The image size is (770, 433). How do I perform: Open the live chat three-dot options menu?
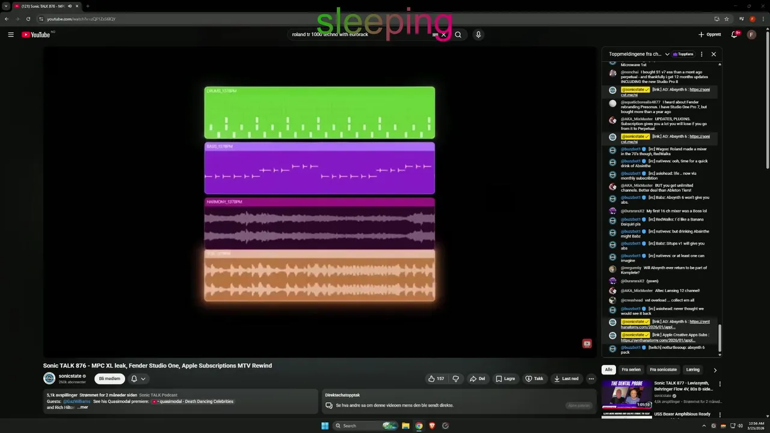click(x=701, y=54)
